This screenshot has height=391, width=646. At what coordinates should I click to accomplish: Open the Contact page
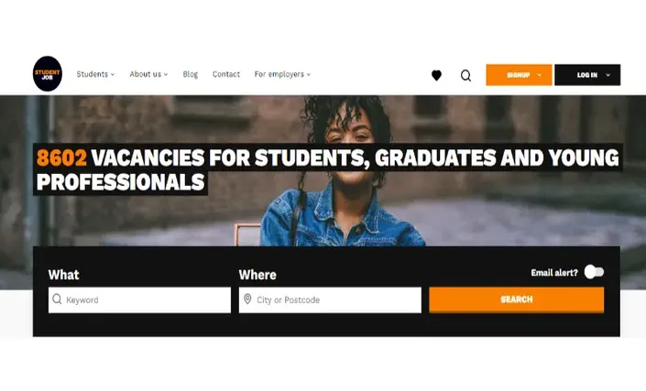(x=226, y=74)
